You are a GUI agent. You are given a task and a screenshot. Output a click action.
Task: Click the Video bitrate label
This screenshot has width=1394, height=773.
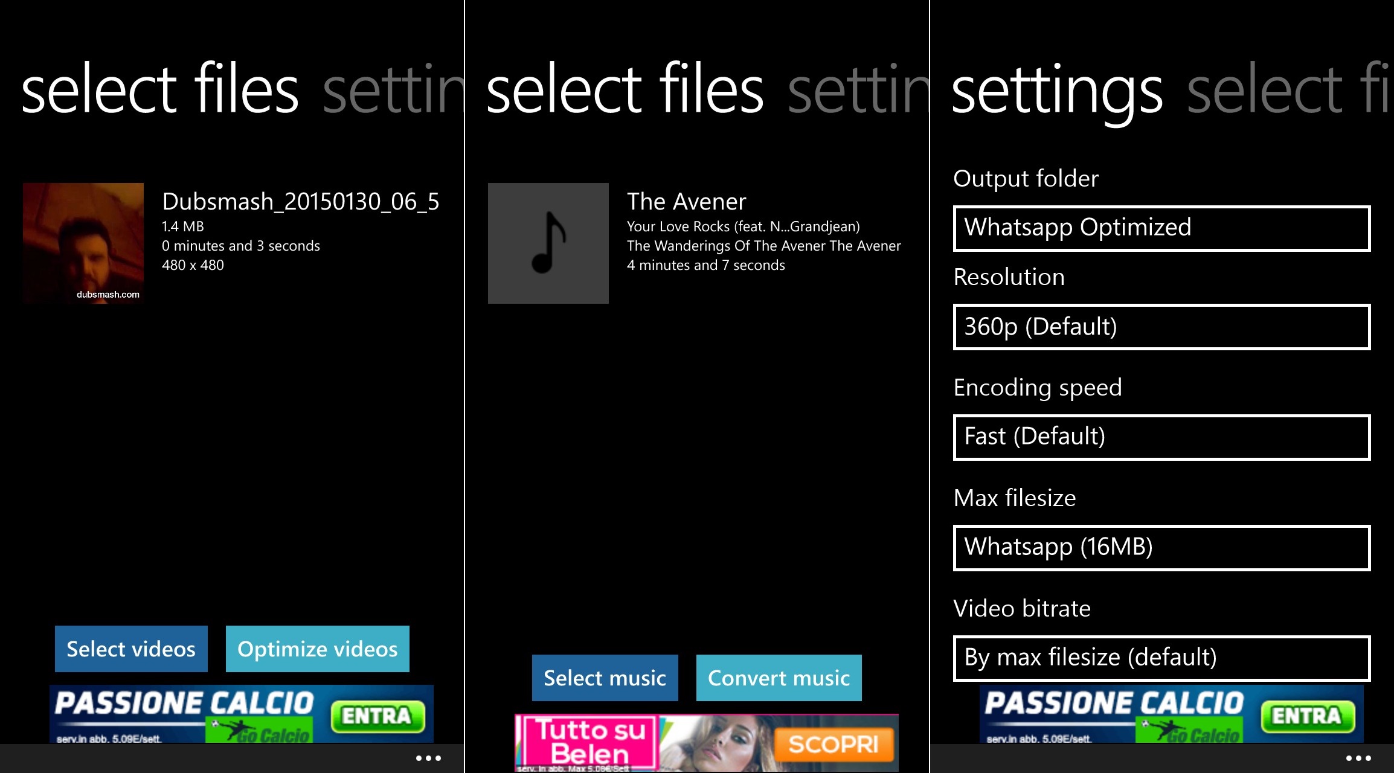pyautogui.click(x=1022, y=609)
